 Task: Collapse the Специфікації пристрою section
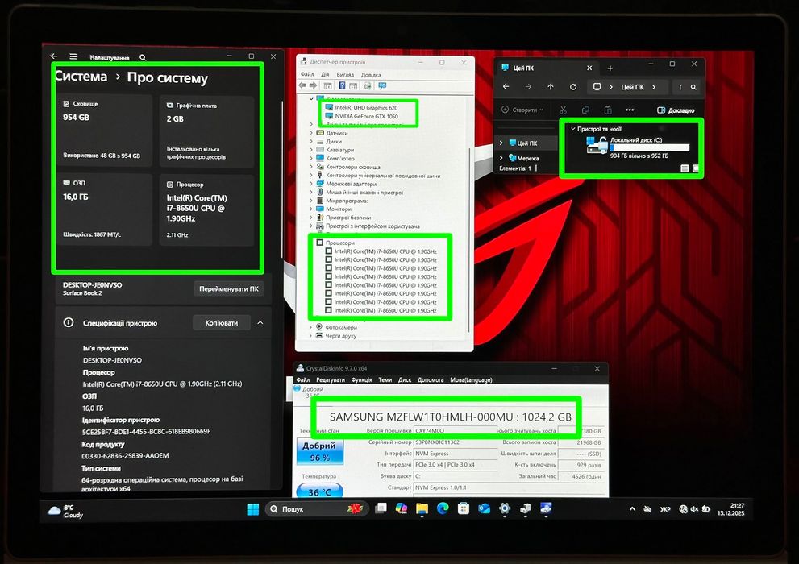260,323
